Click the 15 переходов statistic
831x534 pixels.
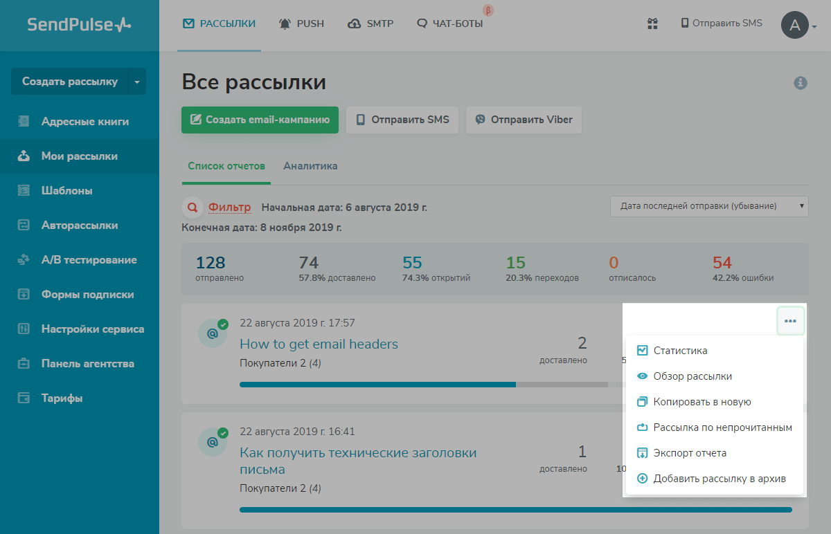[x=542, y=269]
